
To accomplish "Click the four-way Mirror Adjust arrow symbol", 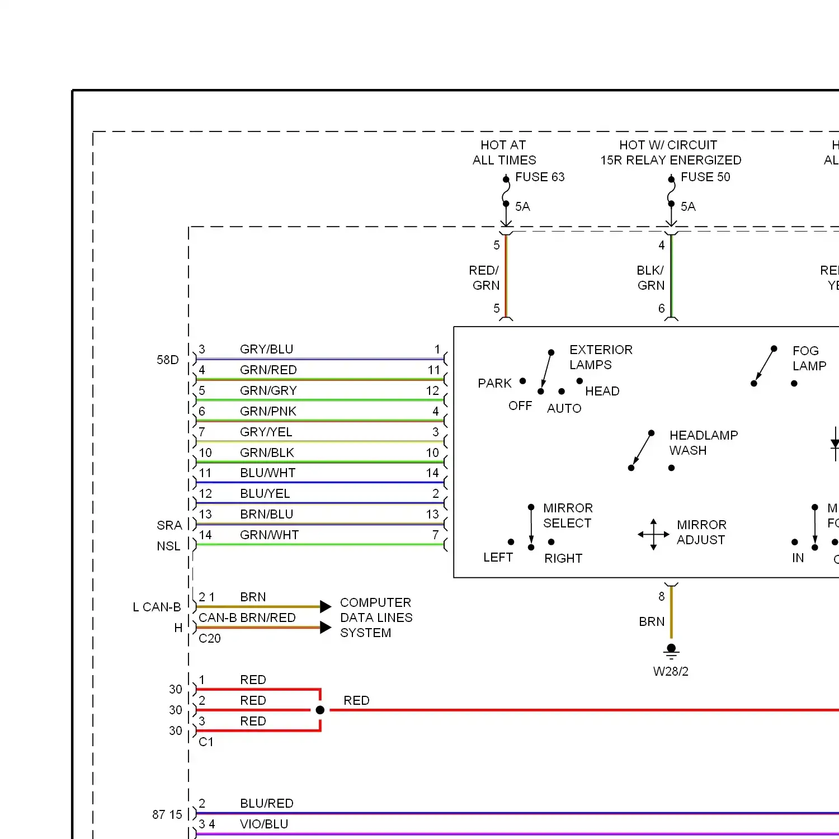I will [x=653, y=534].
